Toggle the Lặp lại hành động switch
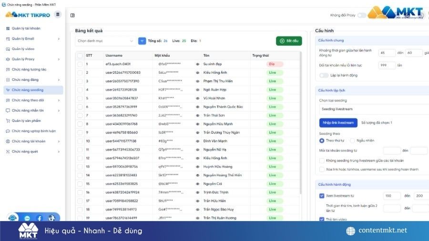 (x=324, y=75)
